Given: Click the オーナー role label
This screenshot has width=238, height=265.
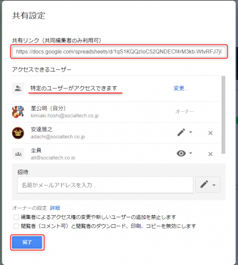Looking at the screenshot, I should [185, 111].
